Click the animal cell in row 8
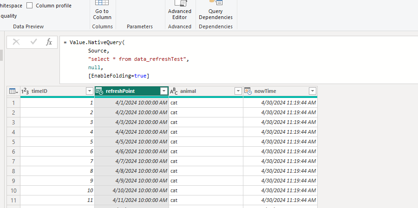Screen dimensions: 418x208 point(206,171)
